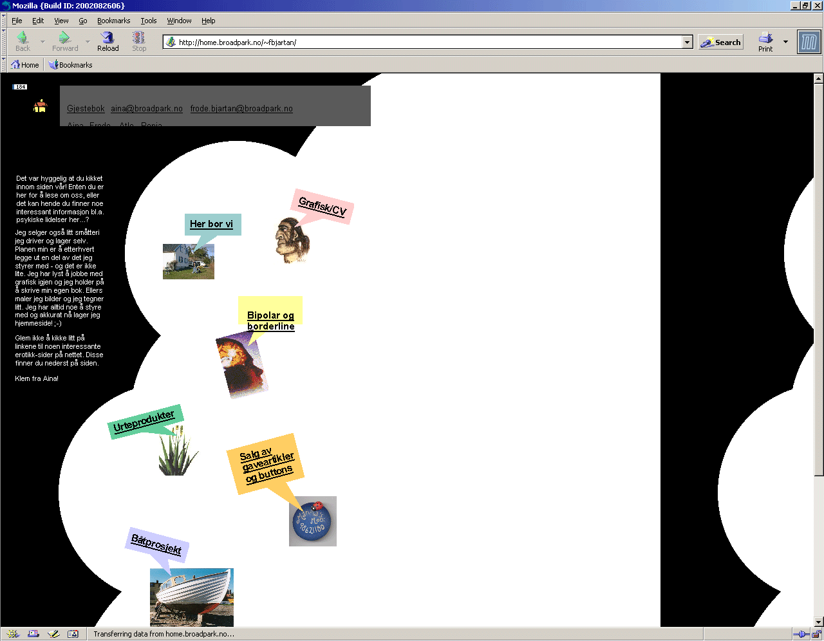Screen dimensions: 824x641
Task: Open Address Book from the status bar
Action: 73,634
